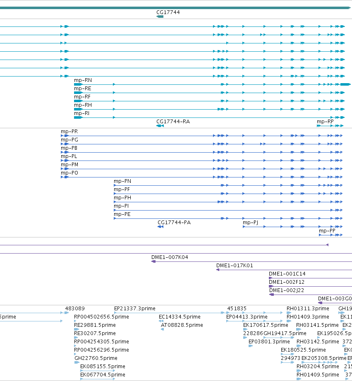The width and height of the screenshot is (352, 381).
Task: Click the RH01409.5prime EST label
Action: pyautogui.click(x=318, y=374)
